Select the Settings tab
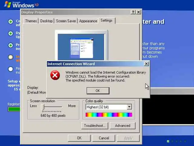This screenshot has width=194, height=146. 106,20
